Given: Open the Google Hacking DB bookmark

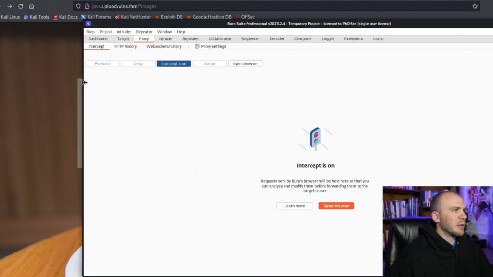Looking at the screenshot, I should tap(209, 17).
